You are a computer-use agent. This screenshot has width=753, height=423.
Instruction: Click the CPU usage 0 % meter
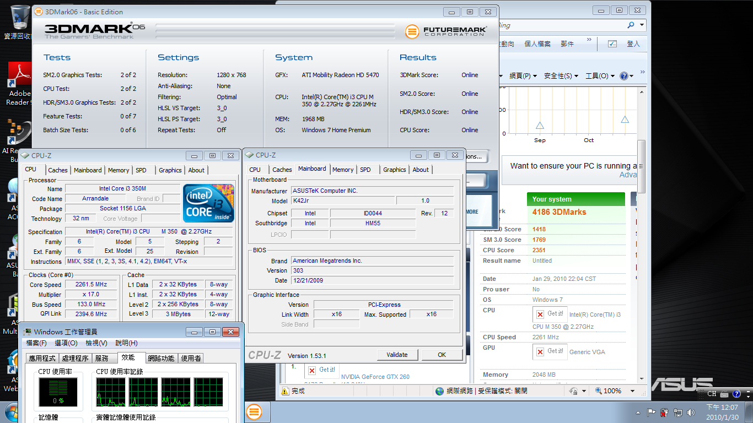pos(58,392)
